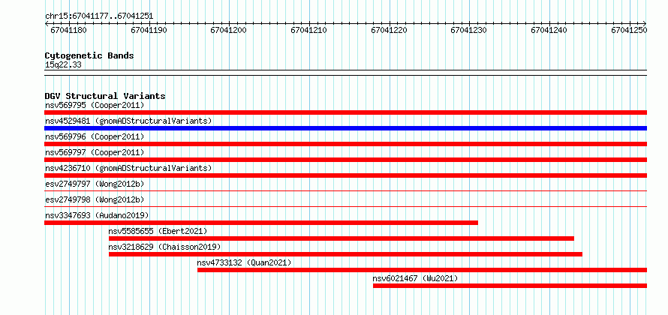
Task: Click the red bar for nsv4236710
Action: pos(345,175)
